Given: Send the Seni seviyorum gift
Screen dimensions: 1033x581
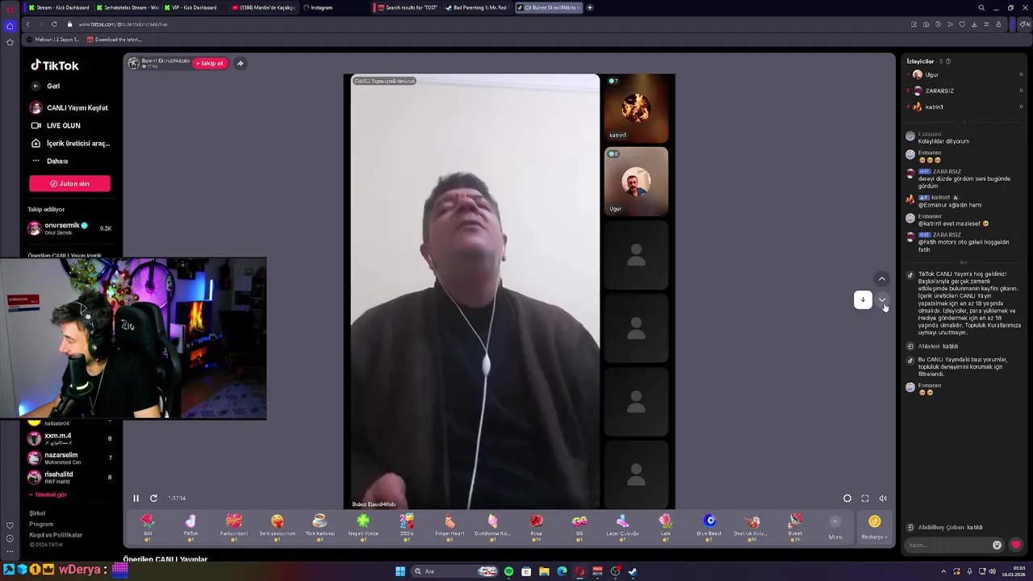Looking at the screenshot, I should [x=277, y=526].
